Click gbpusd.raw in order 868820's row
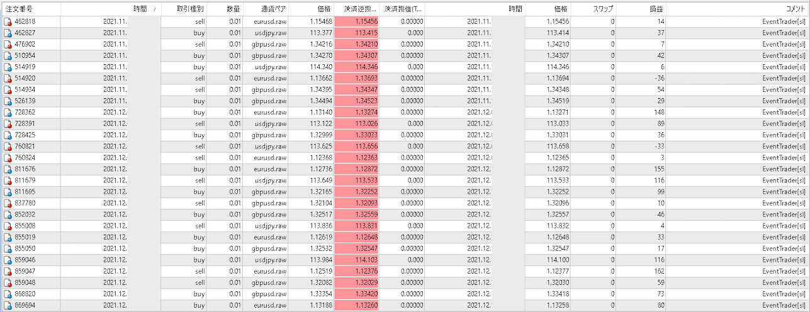 pyautogui.click(x=270, y=293)
